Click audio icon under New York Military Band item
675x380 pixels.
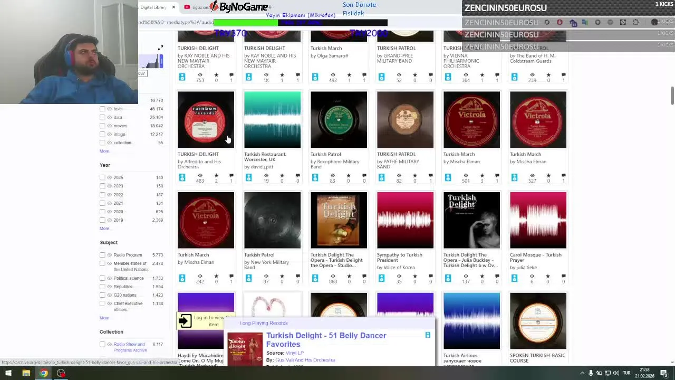(x=248, y=278)
